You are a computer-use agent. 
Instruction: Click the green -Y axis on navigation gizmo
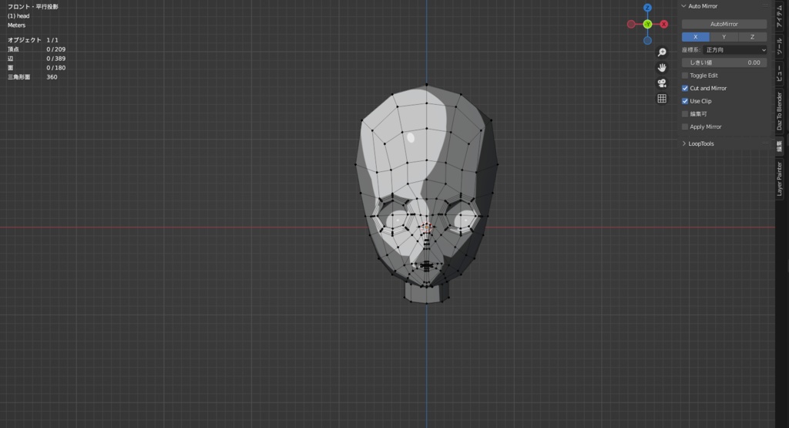647,24
